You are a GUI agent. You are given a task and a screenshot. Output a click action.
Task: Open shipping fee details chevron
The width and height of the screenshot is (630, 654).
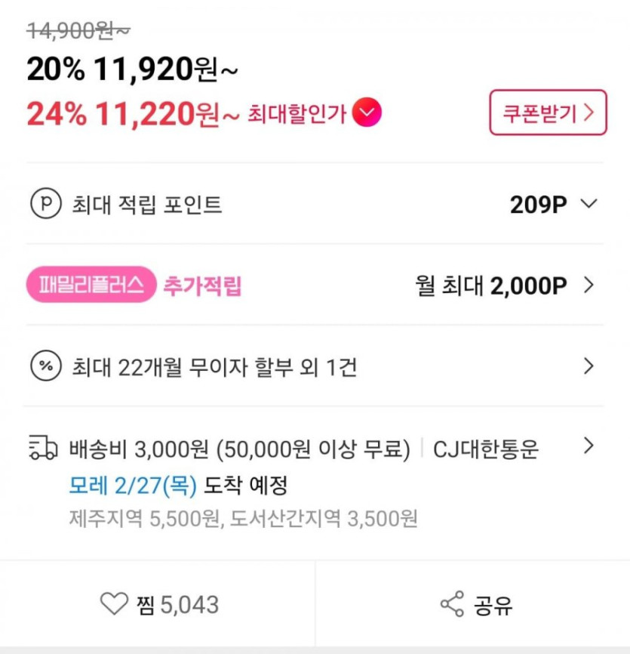[589, 446]
